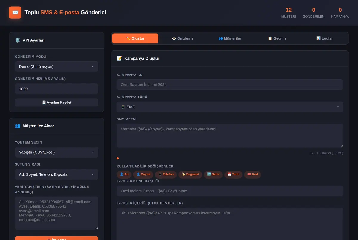Focus the Gönderim Hızı field showing 1000
Viewport: 358px width, 240px height.
pyautogui.click(x=56, y=89)
